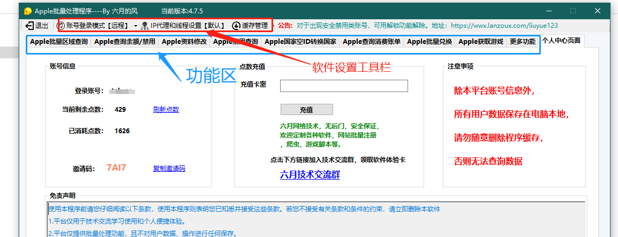This screenshot has height=237, width=618.
Task: Expand dropdown arrow after 缓存管理
Action: [274, 26]
